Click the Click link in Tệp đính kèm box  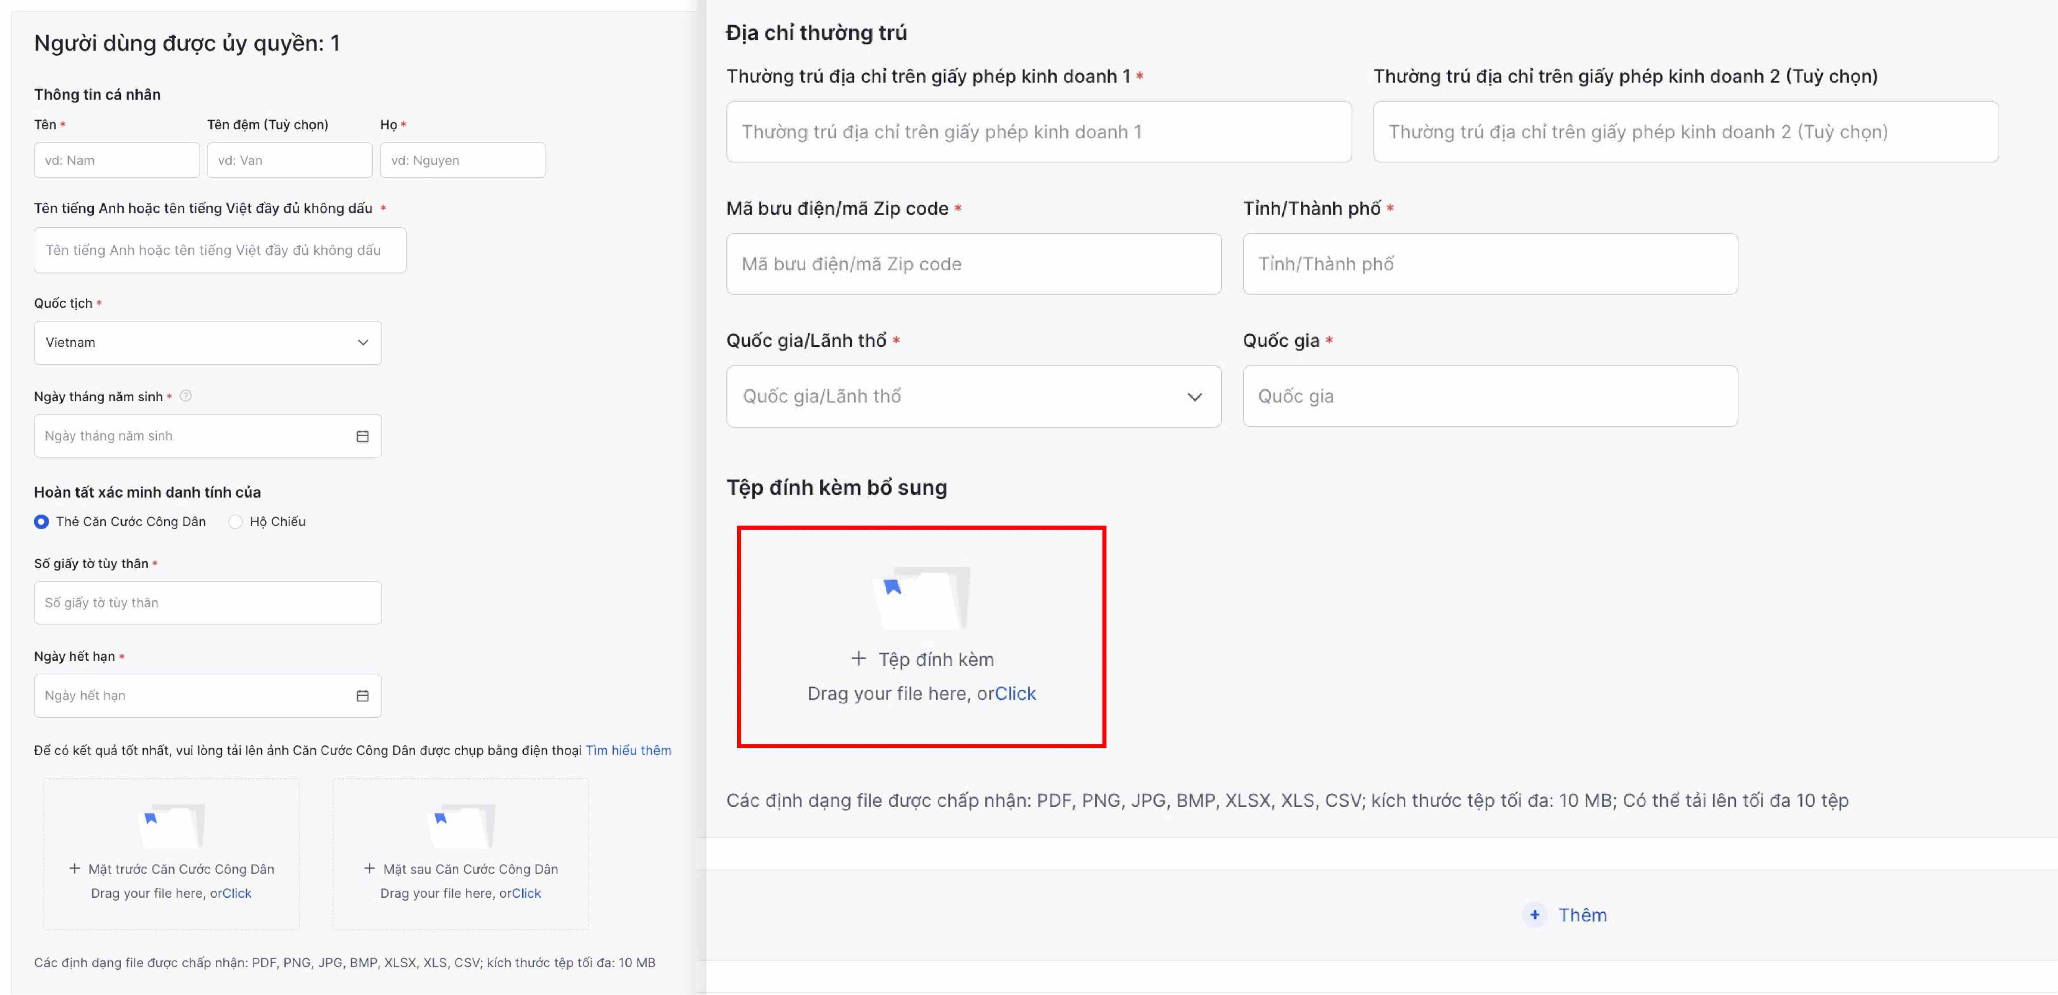tap(1016, 694)
